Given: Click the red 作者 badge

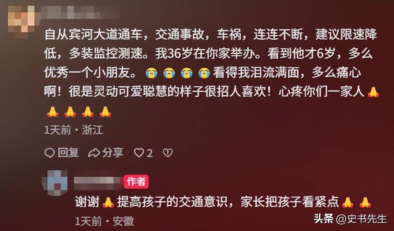Looking at the screenshot, I should pyautogui.click(x=136, y=182).
